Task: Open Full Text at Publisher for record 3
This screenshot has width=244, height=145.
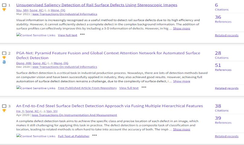Action: point(74,136)
